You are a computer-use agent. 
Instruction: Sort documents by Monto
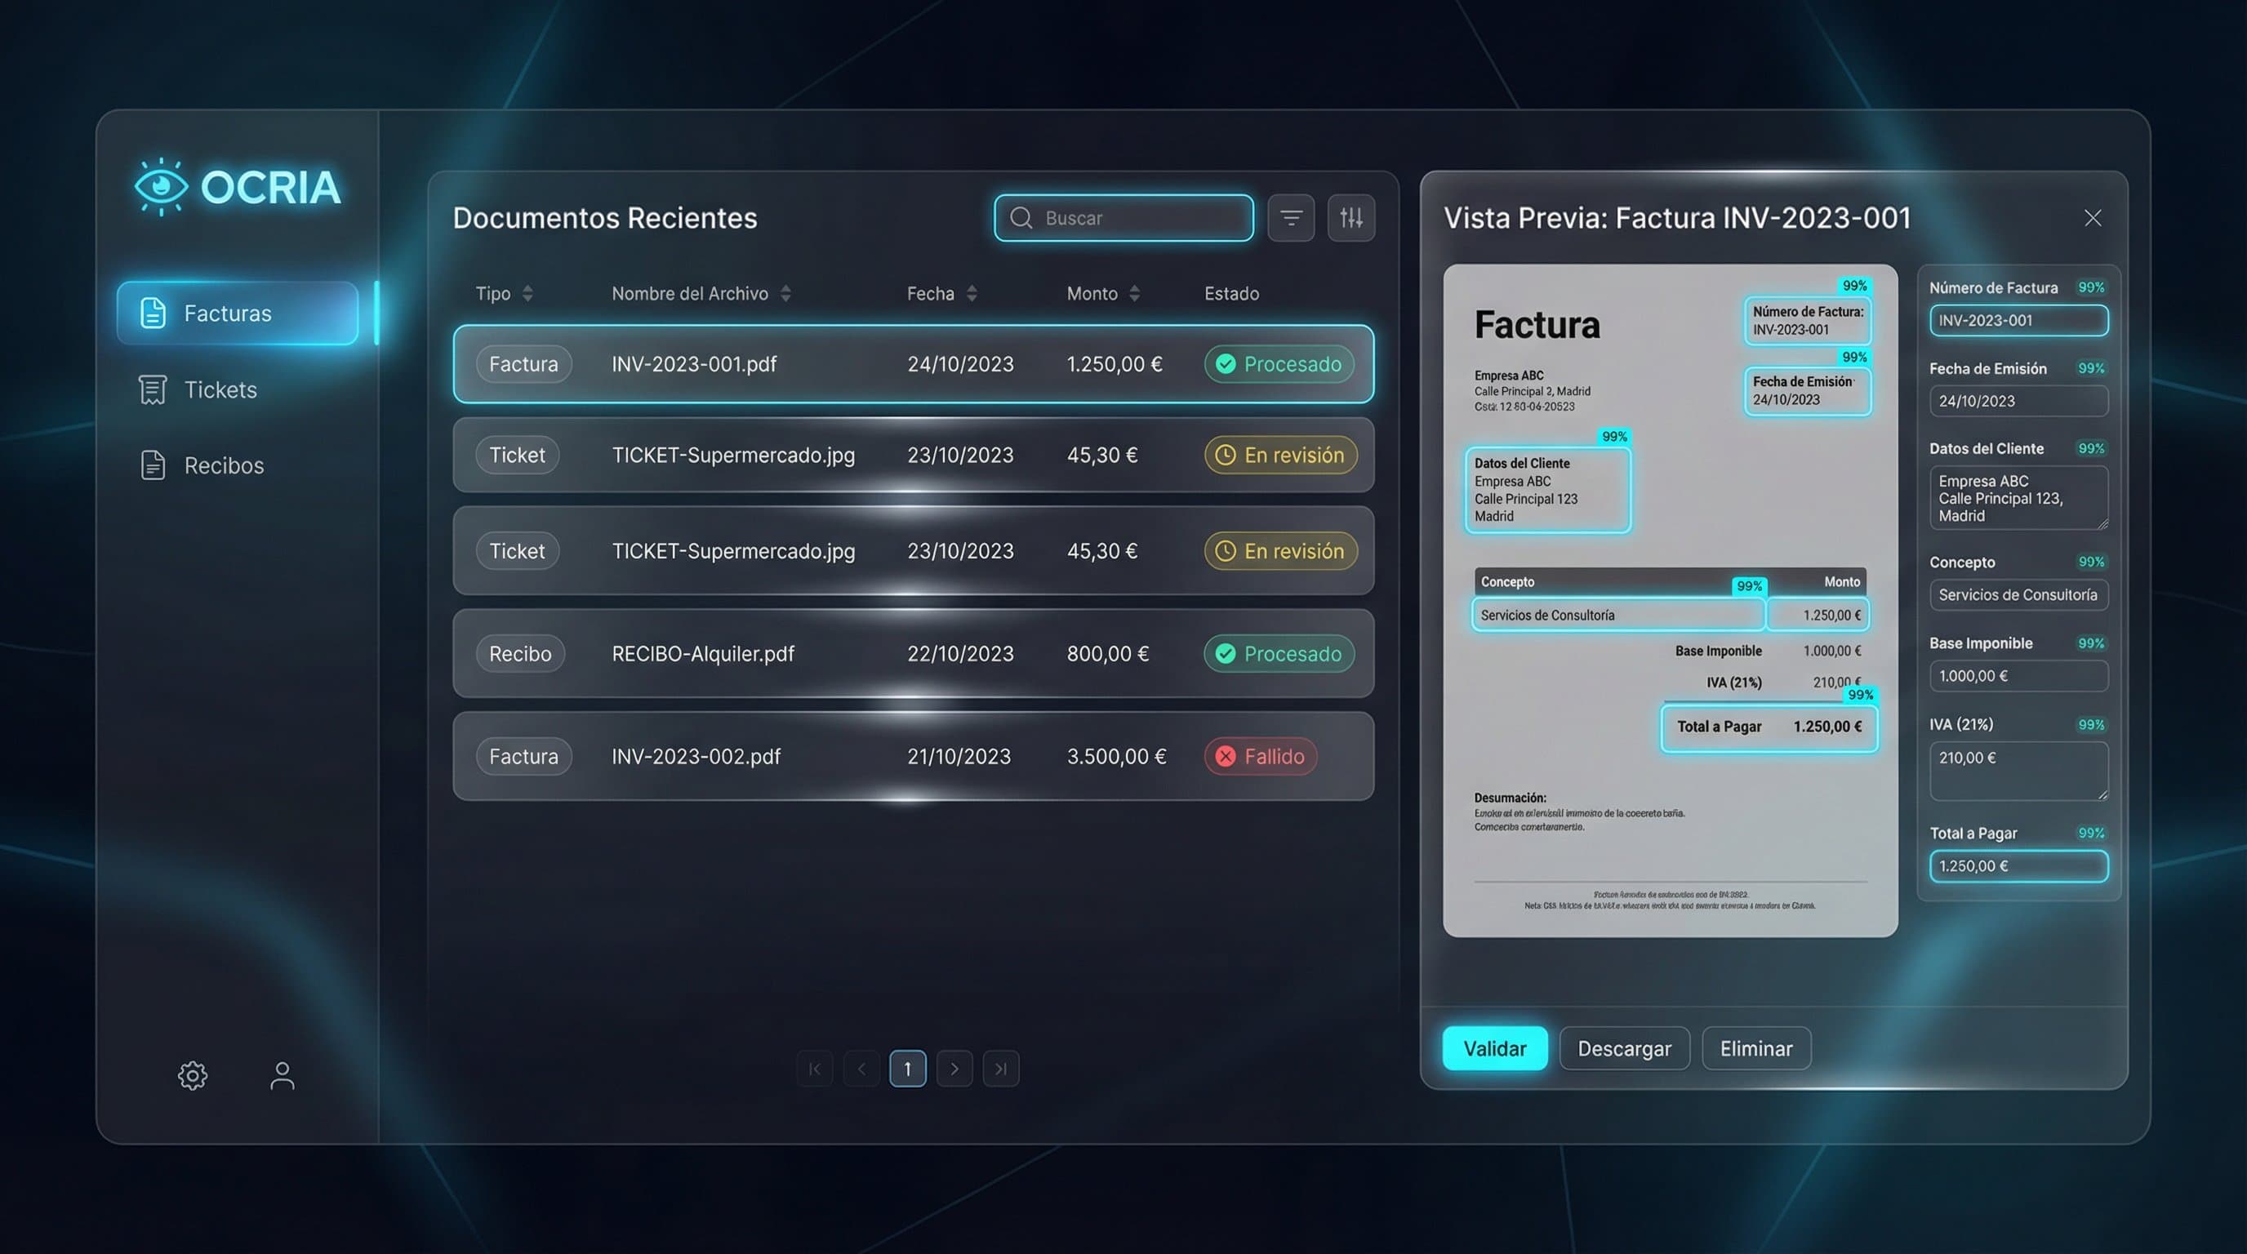click(1103, 293)
